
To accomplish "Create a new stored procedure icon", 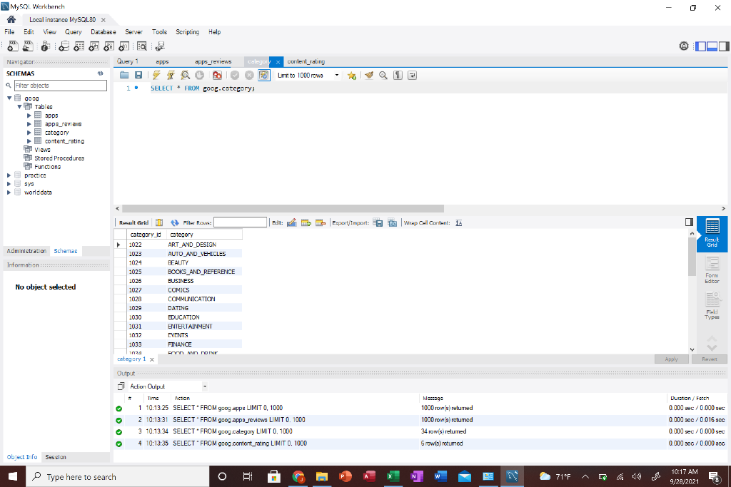I will [x=109, y=46].
